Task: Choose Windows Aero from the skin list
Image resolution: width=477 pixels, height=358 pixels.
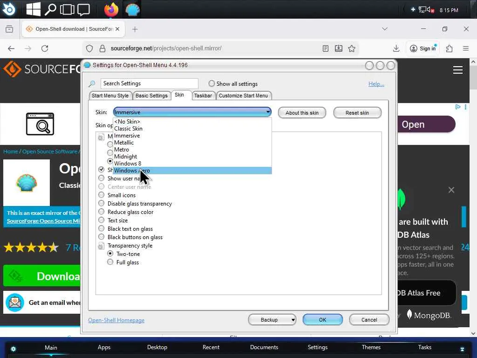Action: pos(192,171)
